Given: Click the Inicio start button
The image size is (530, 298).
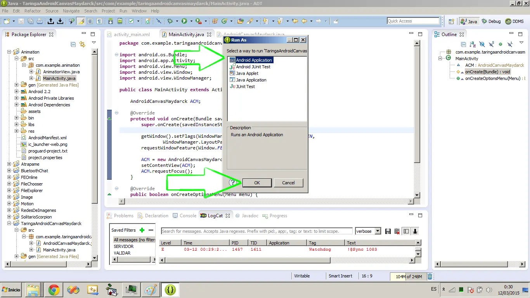Looking at the screenshot, I should point(11,290).
